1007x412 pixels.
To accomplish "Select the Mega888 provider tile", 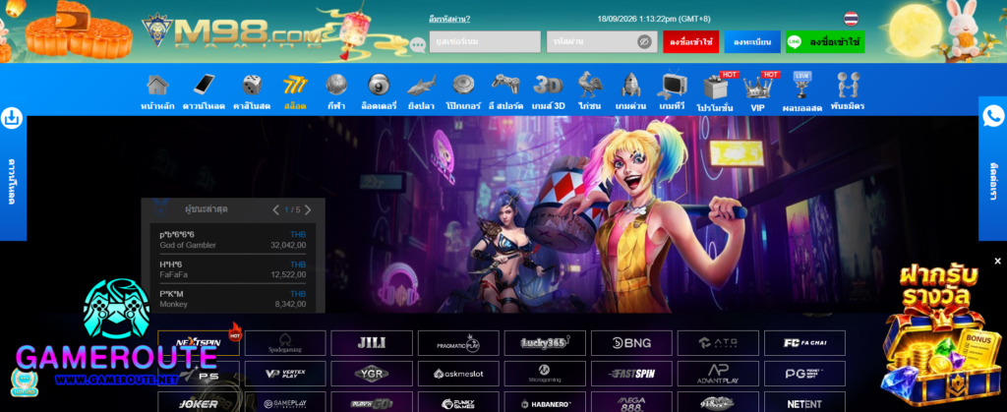I will coord(632,402).
